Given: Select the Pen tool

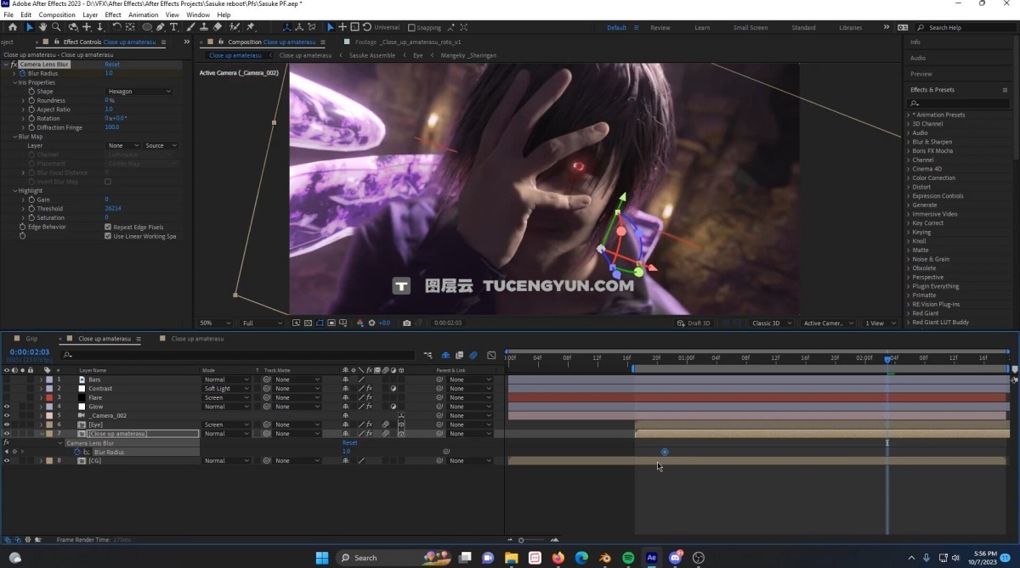Looking at the screenshot, I should (x=161, y=27).
